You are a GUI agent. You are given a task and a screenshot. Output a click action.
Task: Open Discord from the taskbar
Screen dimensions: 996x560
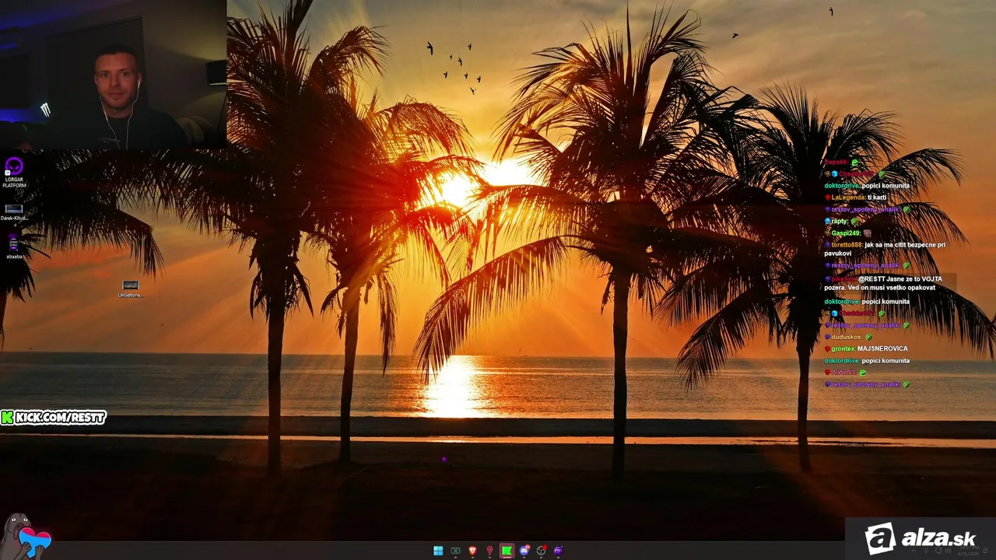[524, 551]
